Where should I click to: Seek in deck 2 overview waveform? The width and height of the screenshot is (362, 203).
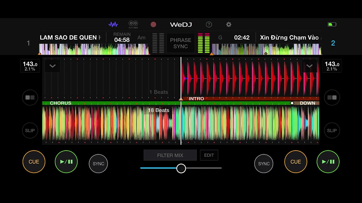(267, 49)
